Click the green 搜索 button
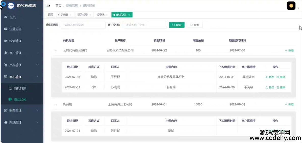 (x=177, y=25)
